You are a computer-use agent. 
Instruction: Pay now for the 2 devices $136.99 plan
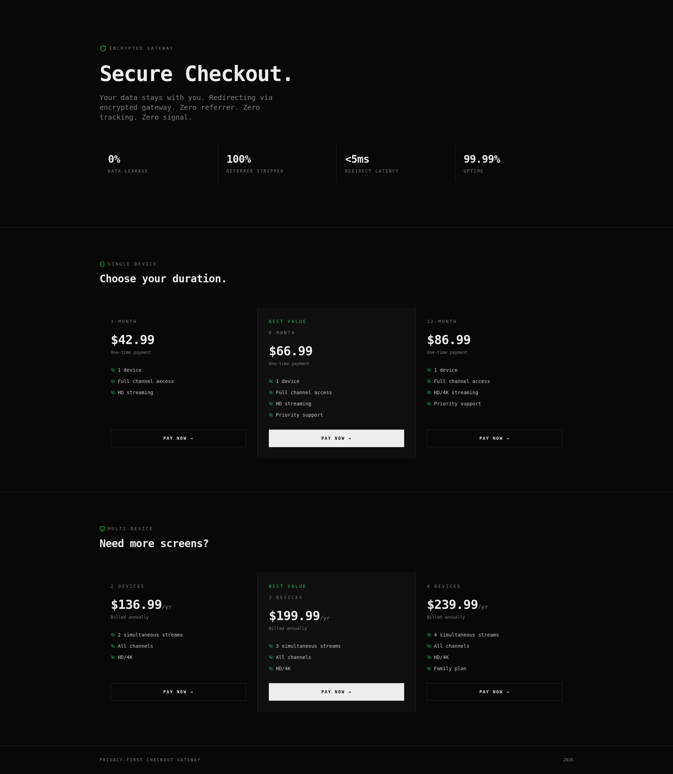coord(178,692)
